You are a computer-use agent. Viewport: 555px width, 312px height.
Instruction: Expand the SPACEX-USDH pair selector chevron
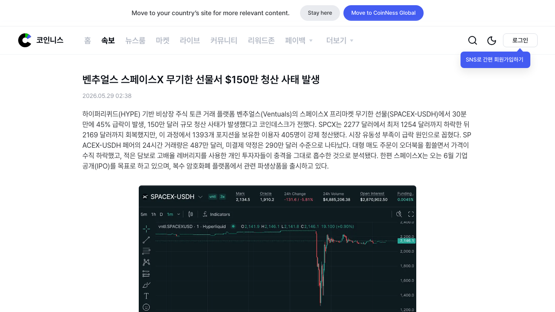[200, 197]
